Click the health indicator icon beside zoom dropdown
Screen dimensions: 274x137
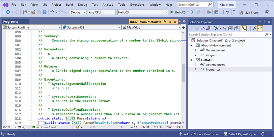click(x=19, y=127)
